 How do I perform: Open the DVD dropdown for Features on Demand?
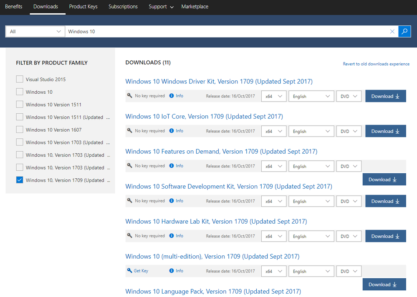[349, 167]
